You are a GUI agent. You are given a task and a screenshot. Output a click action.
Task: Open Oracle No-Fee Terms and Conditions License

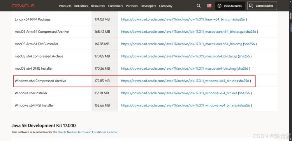click(x=87, y=132)
